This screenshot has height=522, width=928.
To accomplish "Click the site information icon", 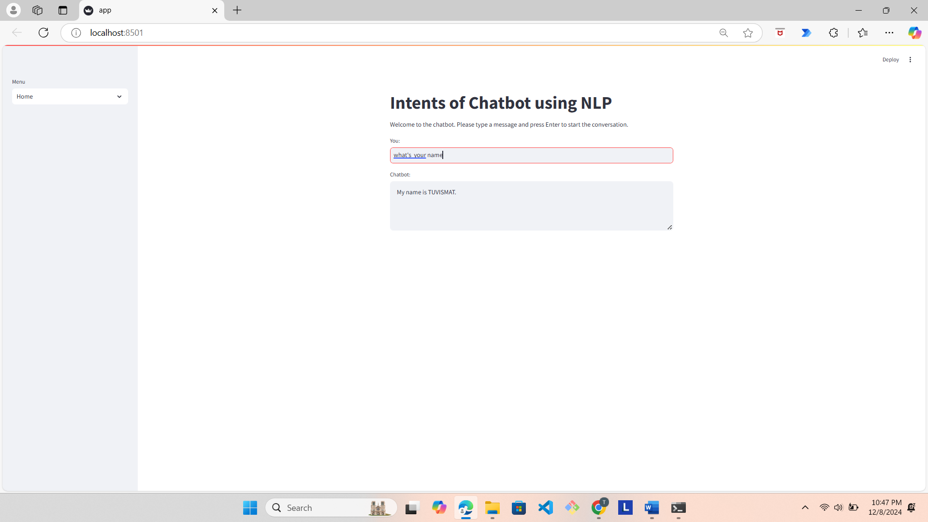I will (x=76, y=32).
